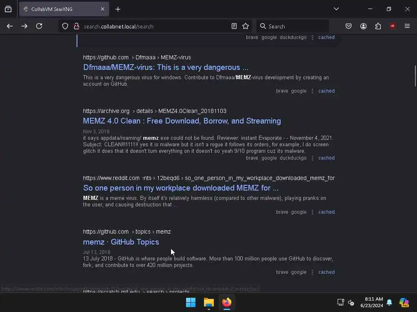Click https://www.reddit.com URL breadcrumb
Screen dimensions: 417x312
(x=209, y=178)
